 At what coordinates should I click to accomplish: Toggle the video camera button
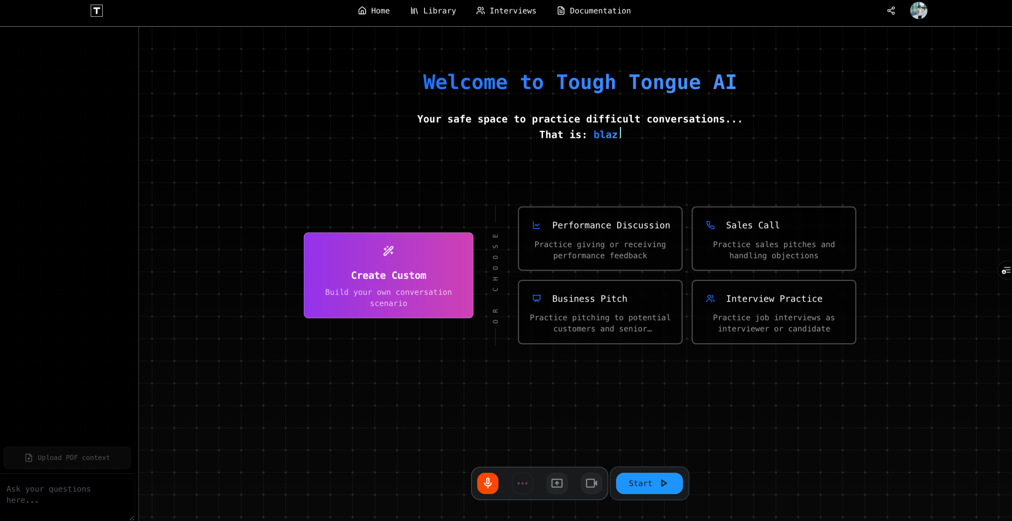pos(591,483)
